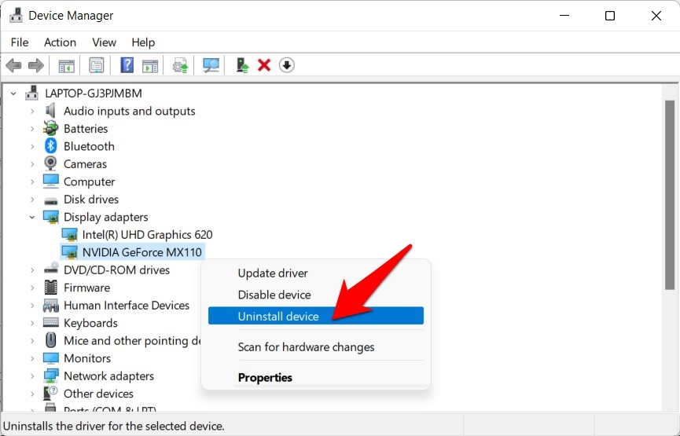This screenshot has width=680, height=436.
Task: Click the Human Interface Devices icon
Action: coord(50,306)
